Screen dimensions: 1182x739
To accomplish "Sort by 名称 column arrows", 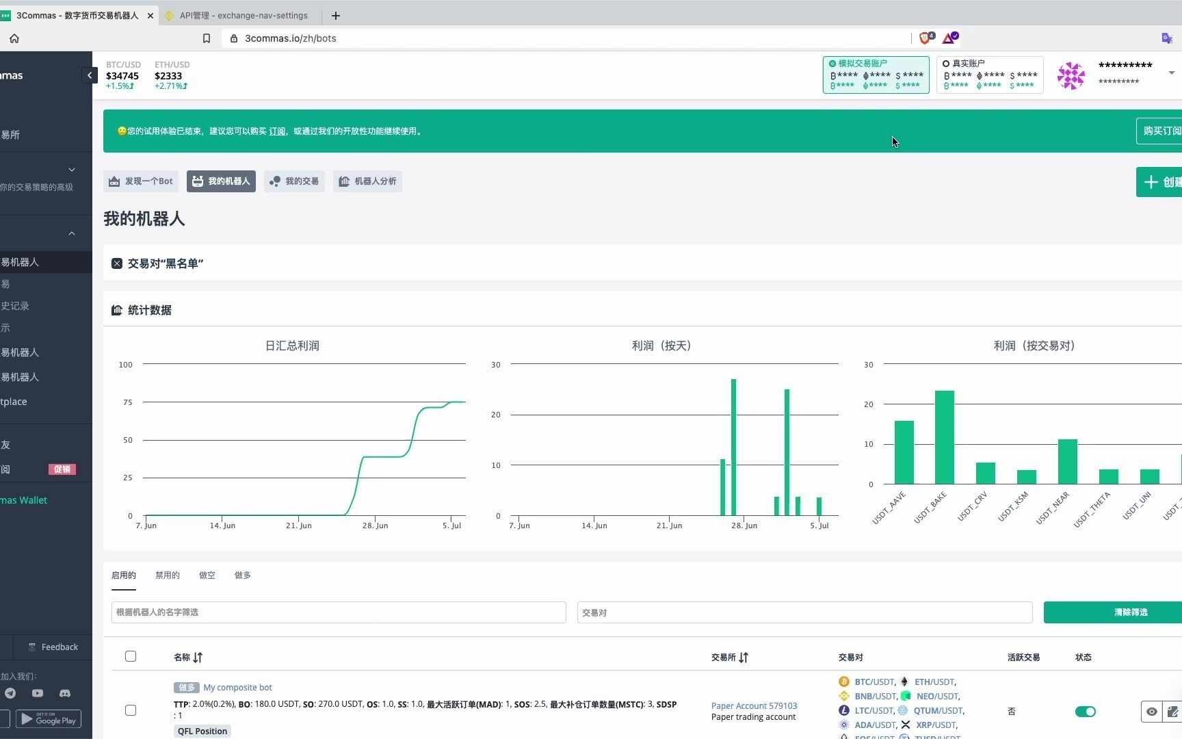I will point(198,658).
